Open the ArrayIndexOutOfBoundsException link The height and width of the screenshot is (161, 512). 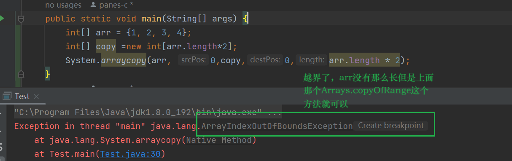click(x=277, y=126)
